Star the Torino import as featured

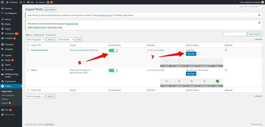click(226, 70)
